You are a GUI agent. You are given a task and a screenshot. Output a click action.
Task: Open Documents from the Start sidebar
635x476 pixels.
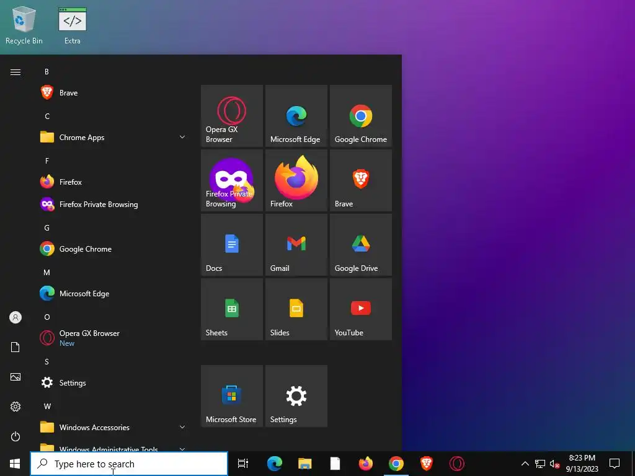16,347
